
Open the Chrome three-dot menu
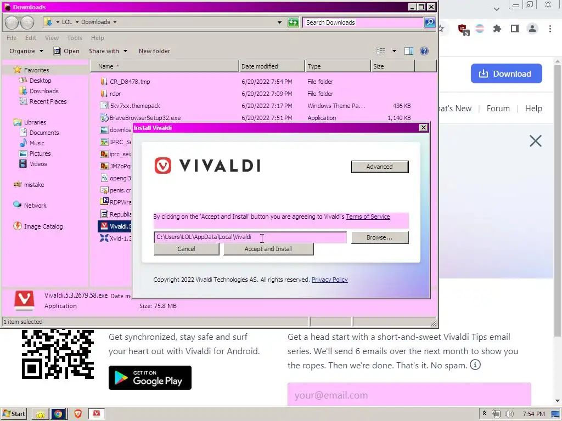tap(550, 29)
